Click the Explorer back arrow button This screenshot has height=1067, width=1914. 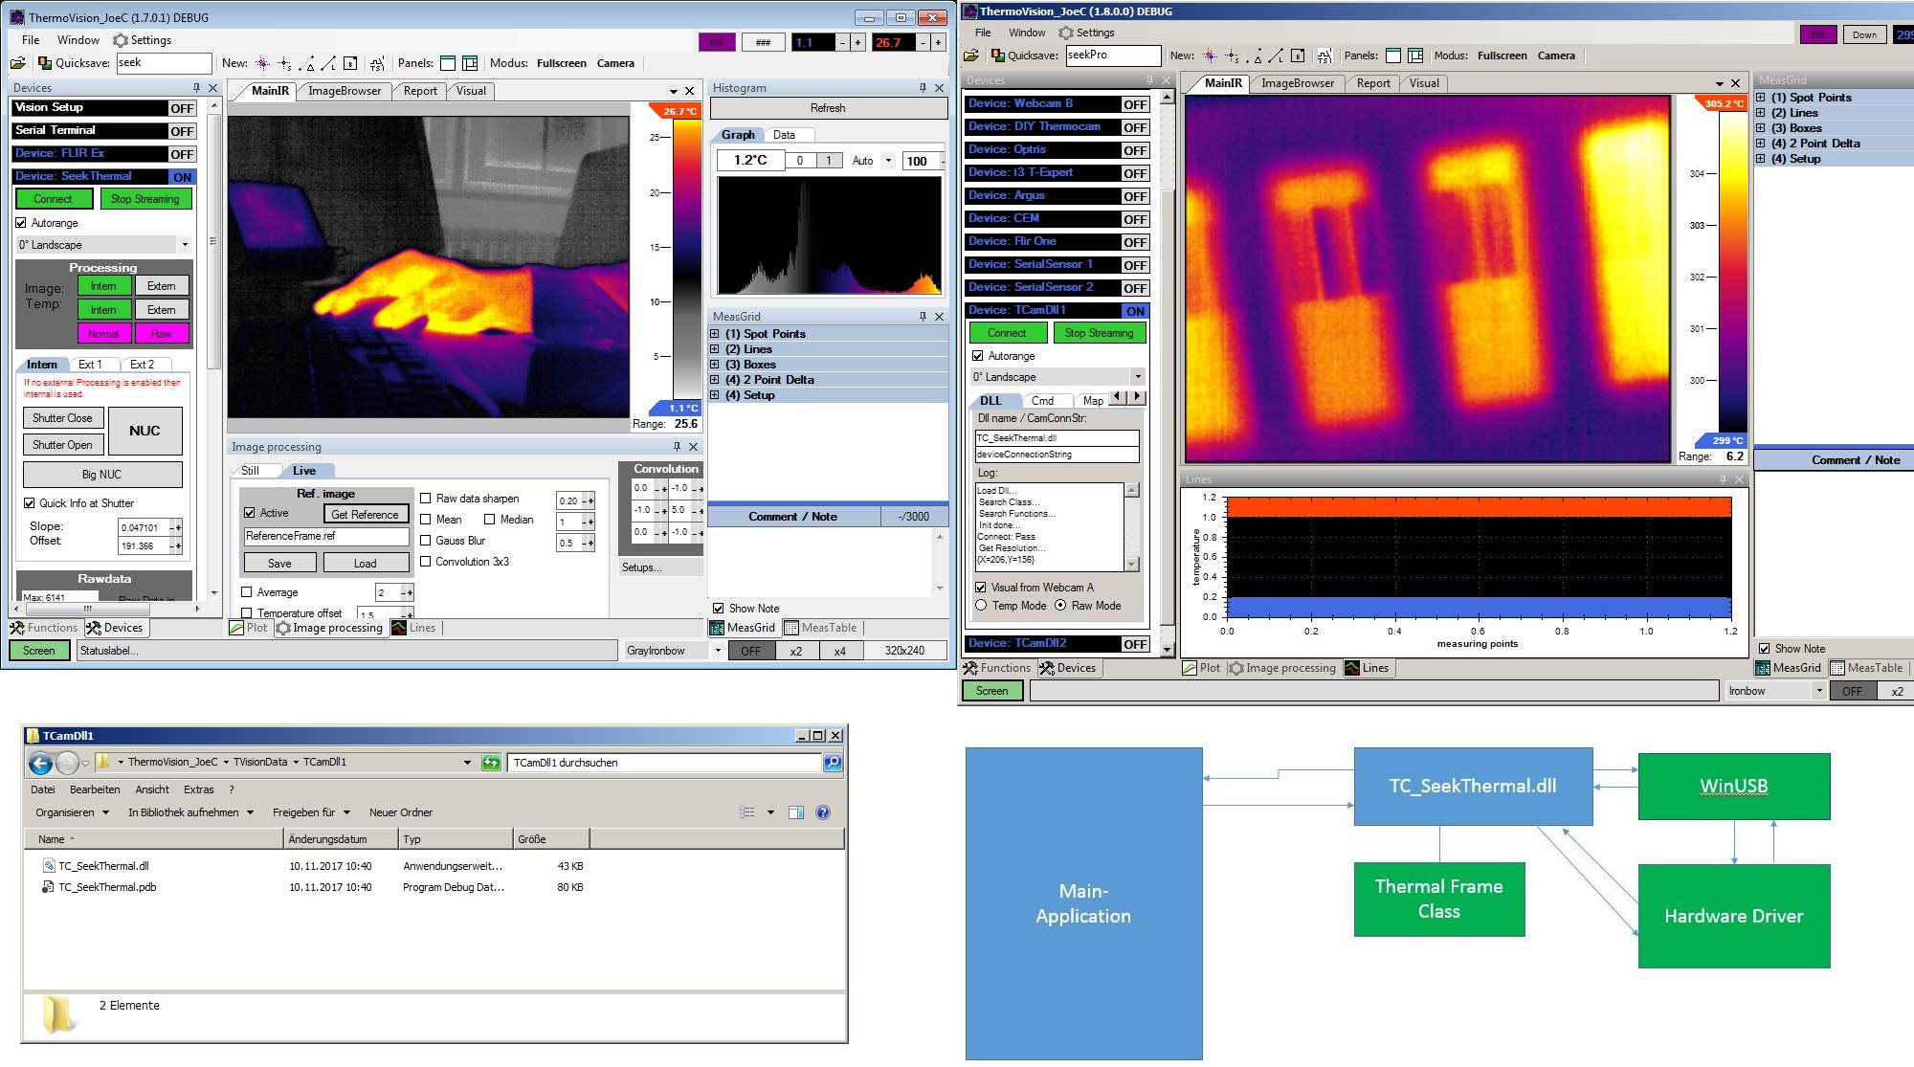(40, 763)
